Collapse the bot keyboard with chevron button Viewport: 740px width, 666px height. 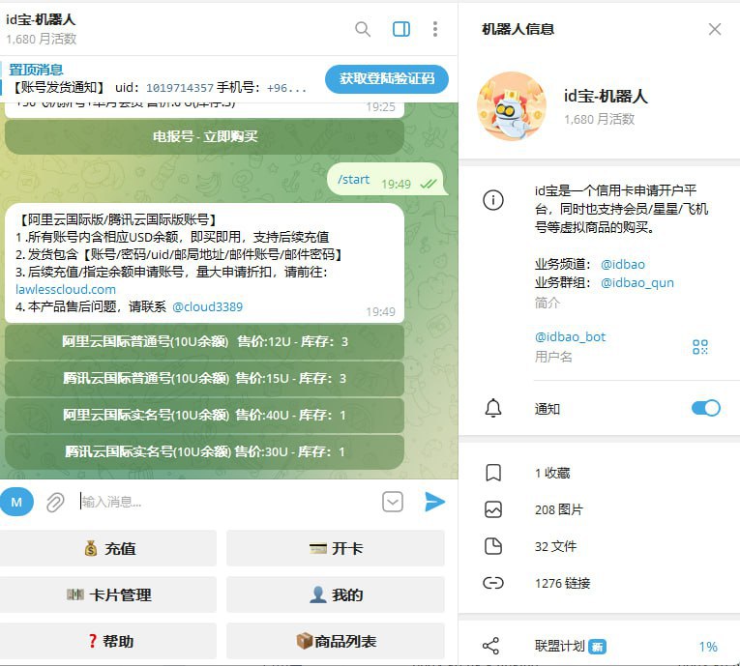[393, 502]
